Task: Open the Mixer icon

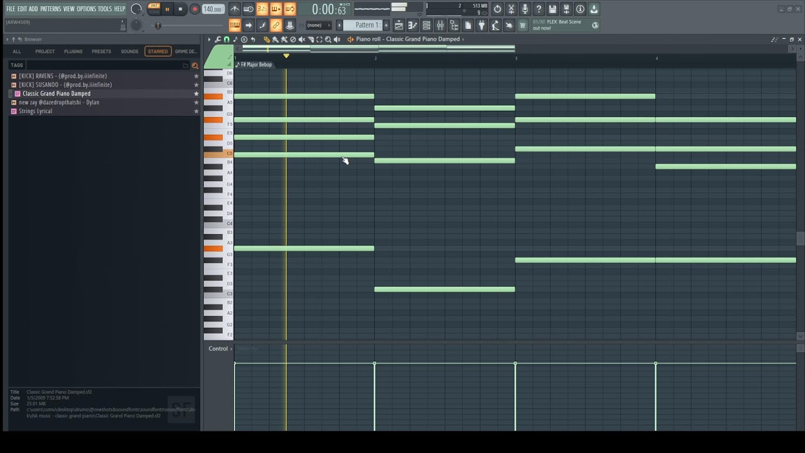Action: pos(440,25)
